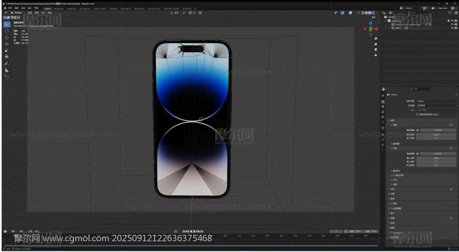Select the 3D Cursor tool

point(7,31)
